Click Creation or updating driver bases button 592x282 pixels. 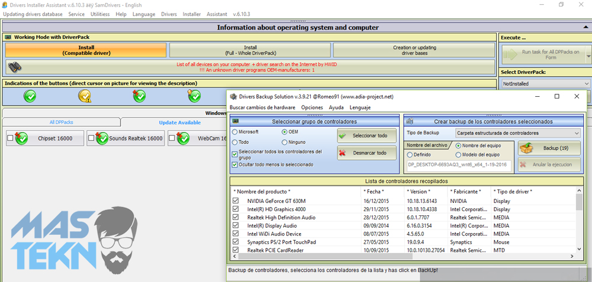[414, 50]
